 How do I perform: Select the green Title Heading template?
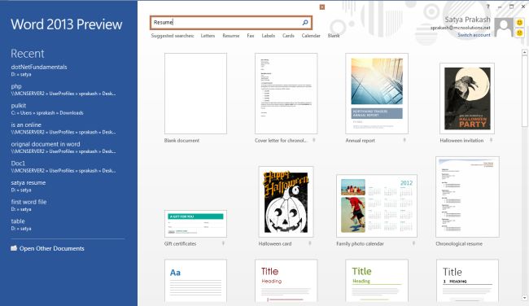(x=377, y=281)
